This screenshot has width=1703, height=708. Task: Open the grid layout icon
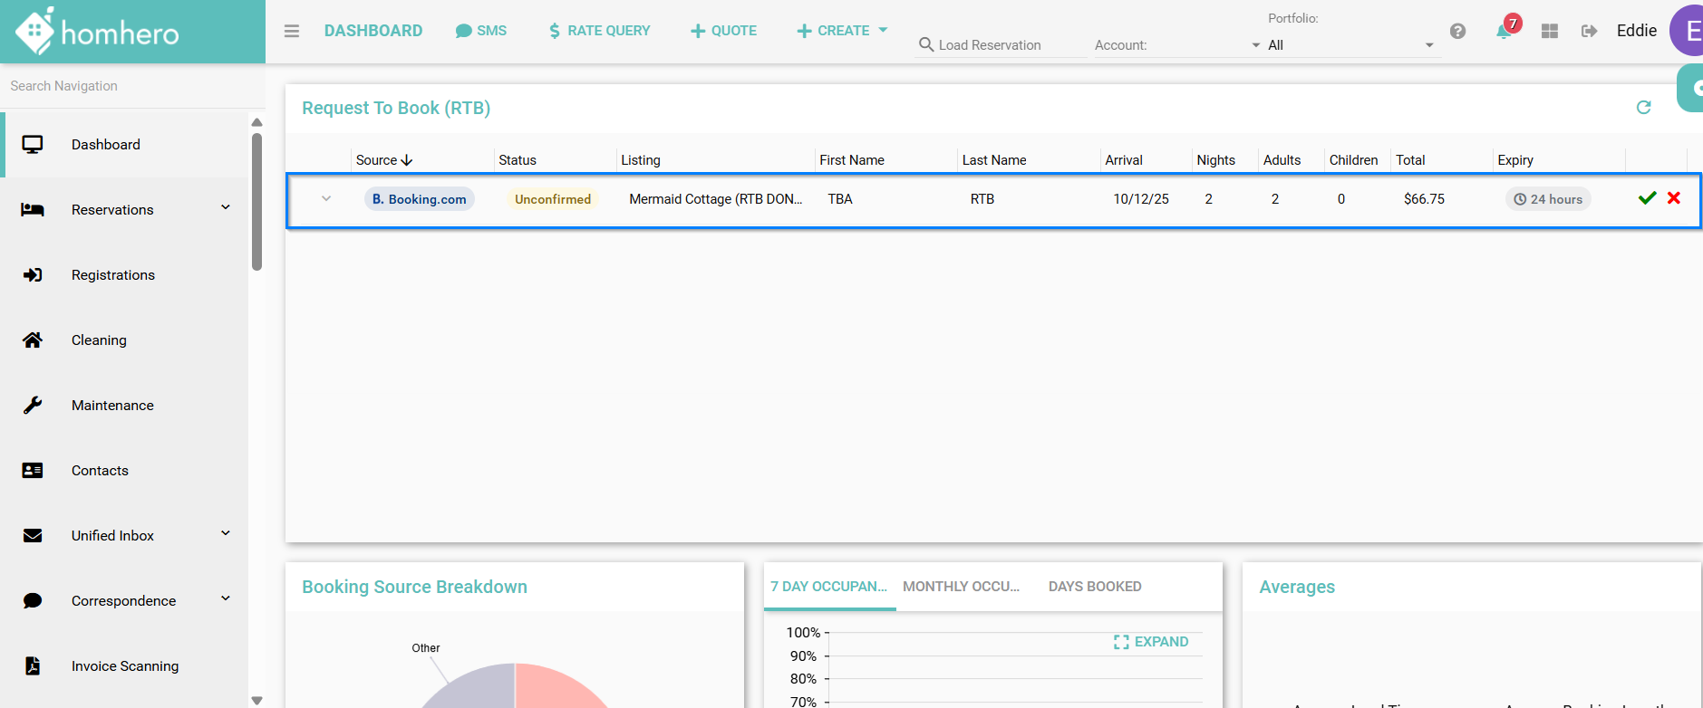[x=1549, y=31]
